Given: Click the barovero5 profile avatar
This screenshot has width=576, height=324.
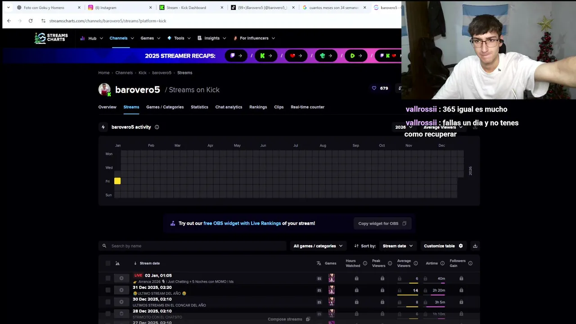Looking at the screenshot, I should [x=104, y=90].
